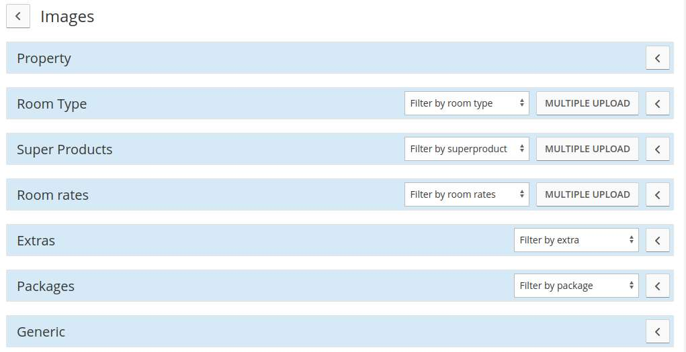
Task: Click Multiple Upload for Super Products
Action: coord(587,149)
